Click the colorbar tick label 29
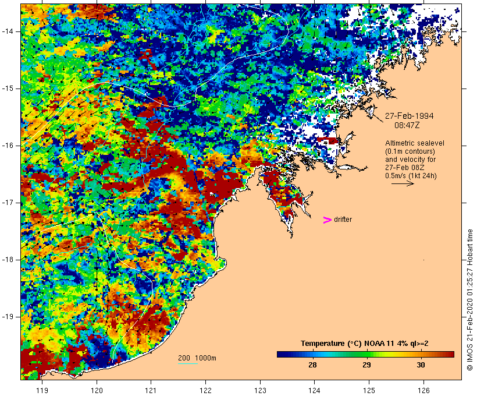 367,365
